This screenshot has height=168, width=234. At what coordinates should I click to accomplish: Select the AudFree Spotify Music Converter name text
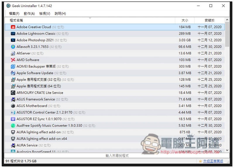pos(49,126)
